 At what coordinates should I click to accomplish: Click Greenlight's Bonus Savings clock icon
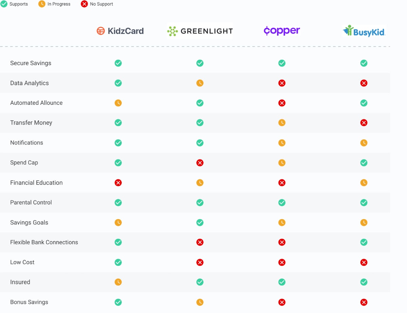click(200, 302)
